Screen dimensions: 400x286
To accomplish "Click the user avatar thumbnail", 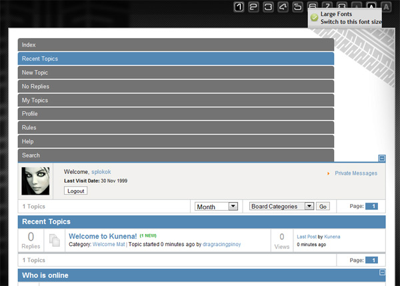I will coord(35,181).
